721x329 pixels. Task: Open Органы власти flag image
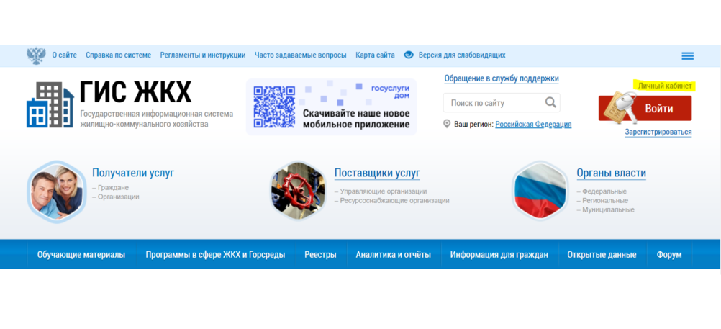tap(540, 191)
